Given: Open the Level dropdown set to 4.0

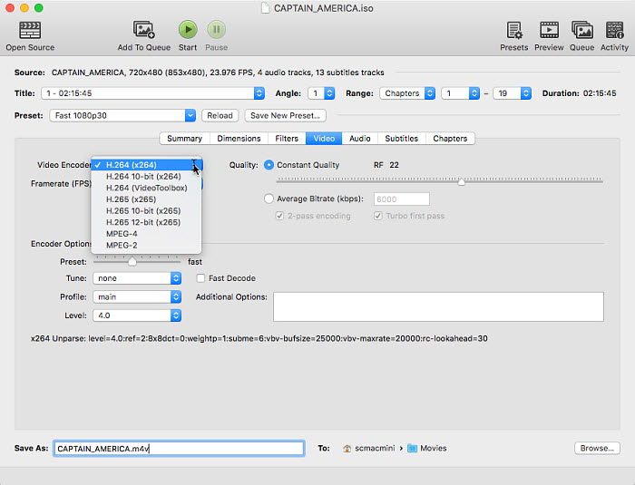Looking at the screenshot, I should (137, 315).
